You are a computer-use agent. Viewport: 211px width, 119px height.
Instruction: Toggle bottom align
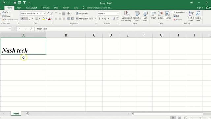click(x=64, y=13)
